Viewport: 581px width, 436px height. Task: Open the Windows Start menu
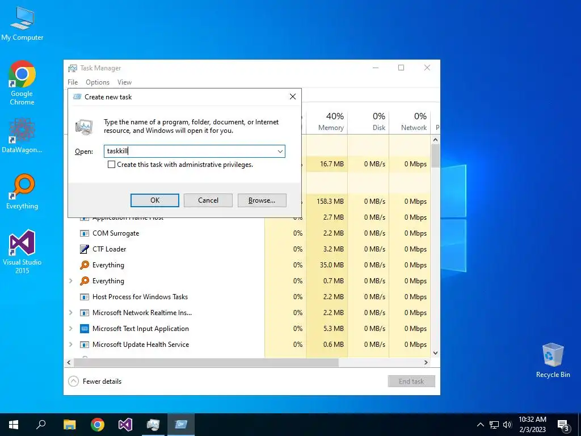tap(14, 425)
